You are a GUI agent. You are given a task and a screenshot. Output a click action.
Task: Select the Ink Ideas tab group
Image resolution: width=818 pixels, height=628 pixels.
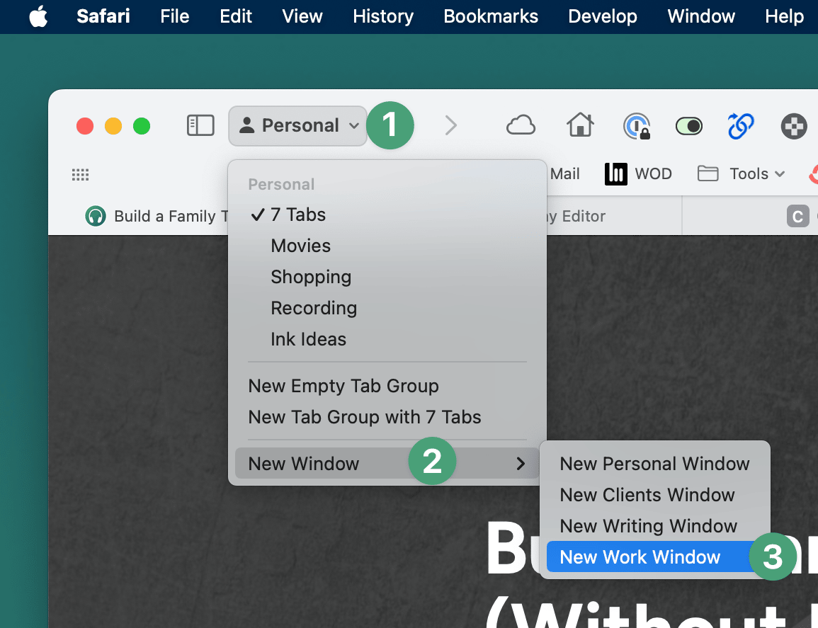pos(387,340)
